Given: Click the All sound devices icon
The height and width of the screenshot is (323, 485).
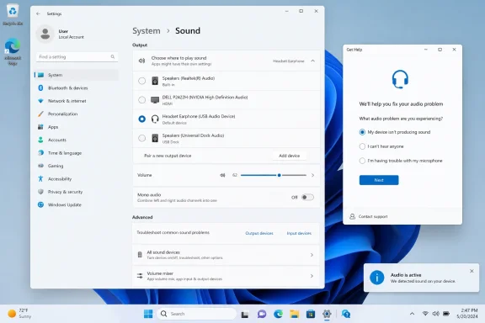Looking at the screenshot, I should point(140,255).
